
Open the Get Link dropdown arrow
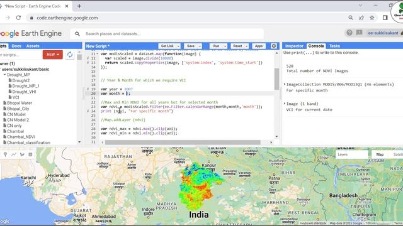coord(178,46)
